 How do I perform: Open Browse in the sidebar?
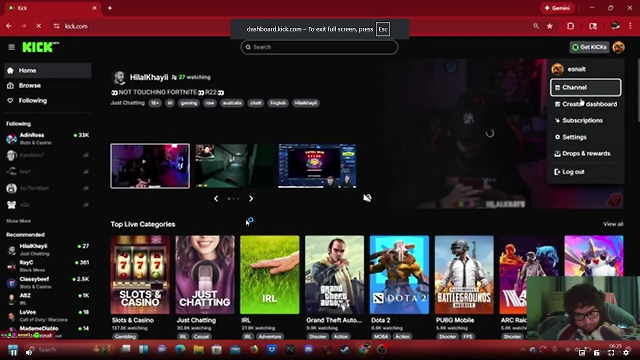48,85
